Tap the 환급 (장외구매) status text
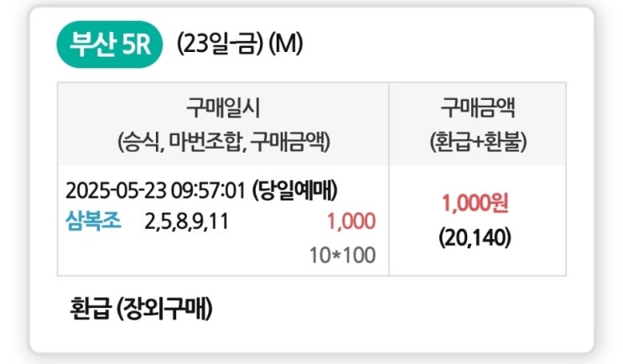The height and width of the screenshot is (364, 623). 141,309
